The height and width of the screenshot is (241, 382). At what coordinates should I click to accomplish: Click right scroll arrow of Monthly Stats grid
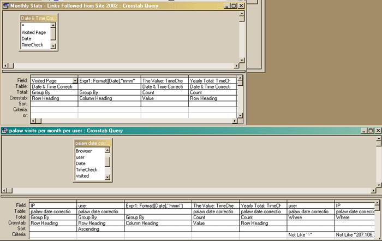coord(233,120)
